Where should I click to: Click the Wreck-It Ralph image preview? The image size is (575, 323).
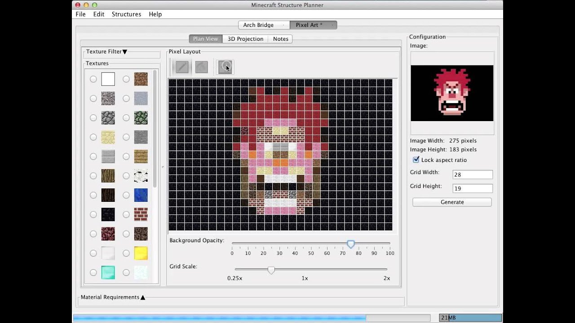point(452,93)
